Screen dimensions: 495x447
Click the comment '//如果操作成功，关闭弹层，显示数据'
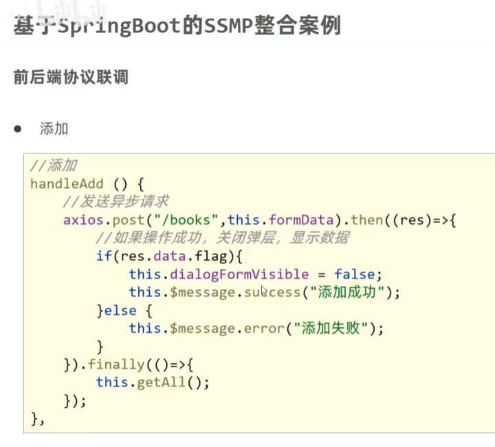(x=223, y=238)
